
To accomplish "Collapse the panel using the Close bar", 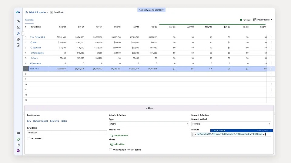I will click(149, 108).
